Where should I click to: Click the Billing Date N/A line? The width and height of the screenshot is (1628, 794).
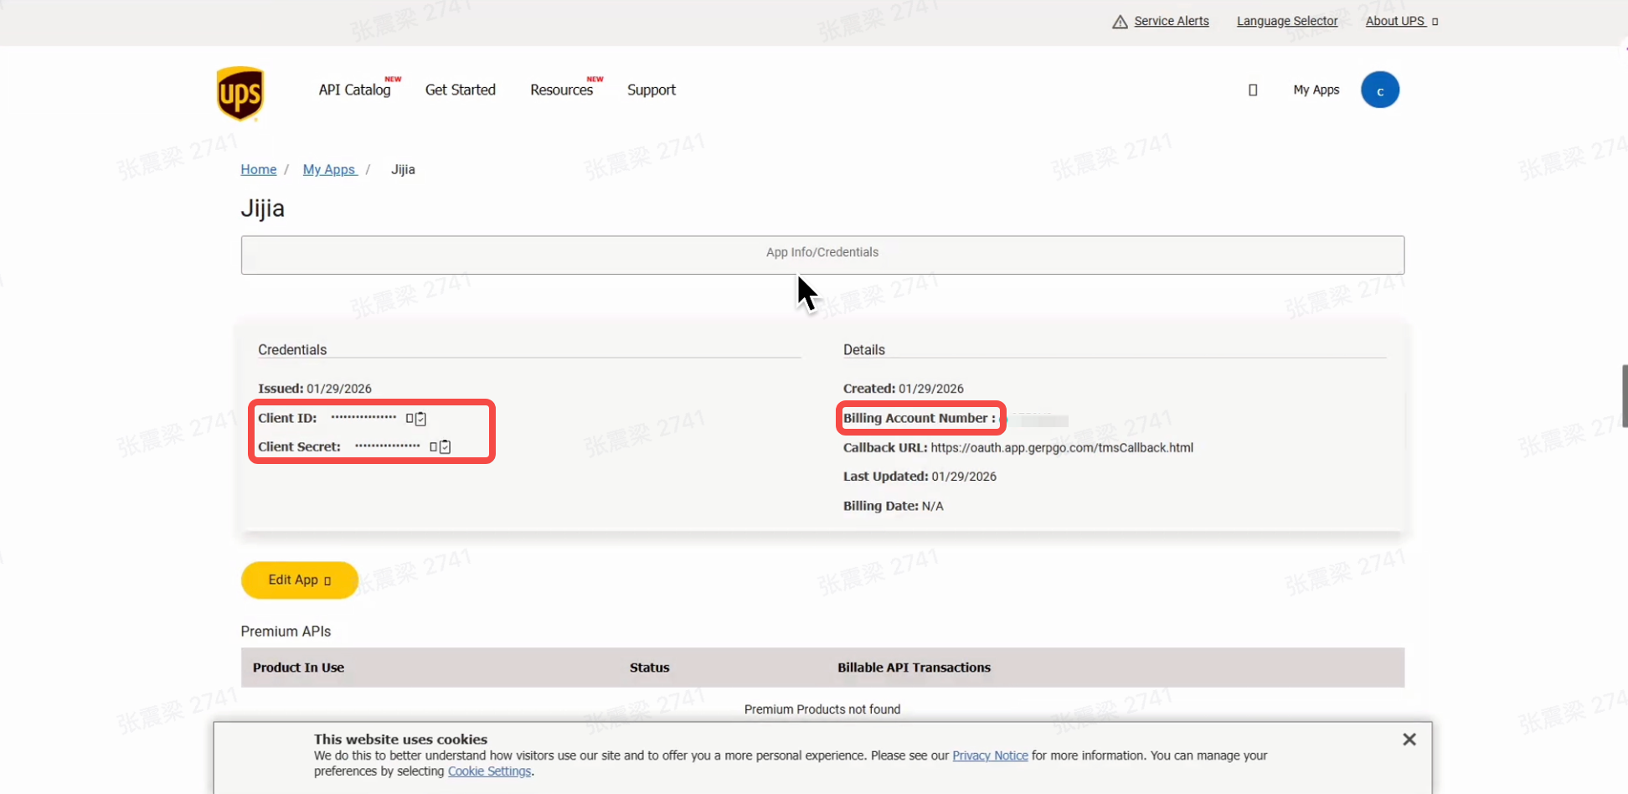pos(894,506)
